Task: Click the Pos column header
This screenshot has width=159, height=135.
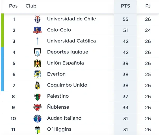Action: point(13,6)
